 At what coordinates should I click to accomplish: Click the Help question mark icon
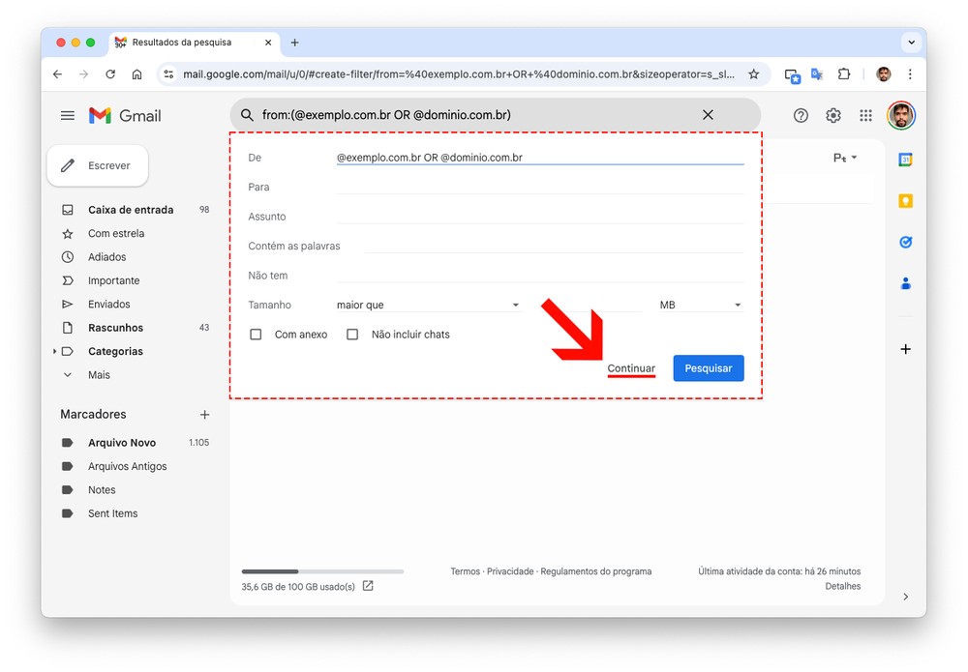click(801, 115)
